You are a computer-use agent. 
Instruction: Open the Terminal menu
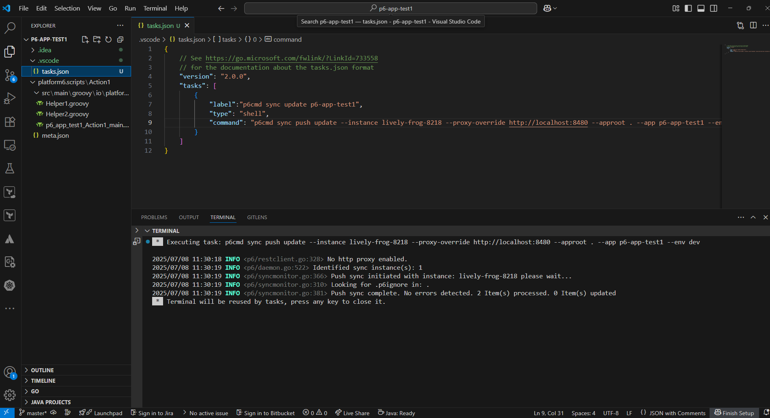tap(155, 8)
